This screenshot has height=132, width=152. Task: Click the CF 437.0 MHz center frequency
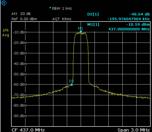click(28, 130)
